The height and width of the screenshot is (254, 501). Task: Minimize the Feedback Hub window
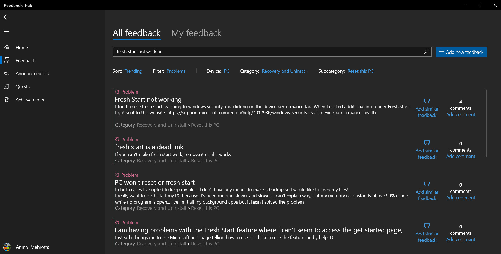coord(465,5)
